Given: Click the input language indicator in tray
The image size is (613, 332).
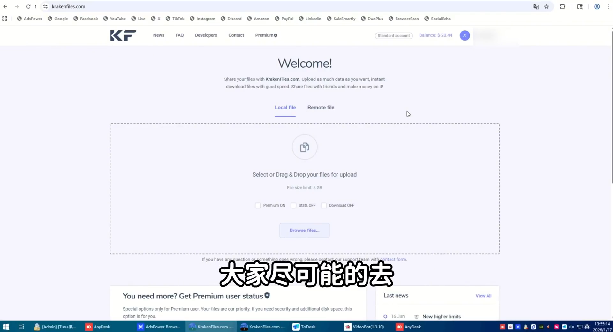Looking at the screenshot, I should point(587,327).
